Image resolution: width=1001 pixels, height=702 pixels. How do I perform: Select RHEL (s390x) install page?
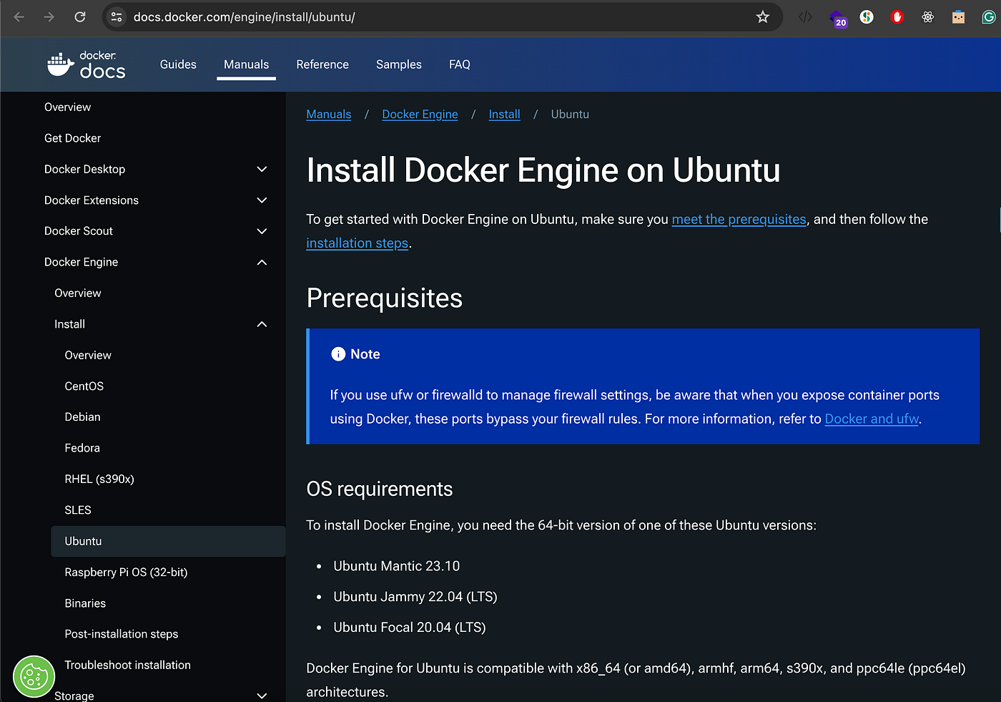(x=99, y=479)
